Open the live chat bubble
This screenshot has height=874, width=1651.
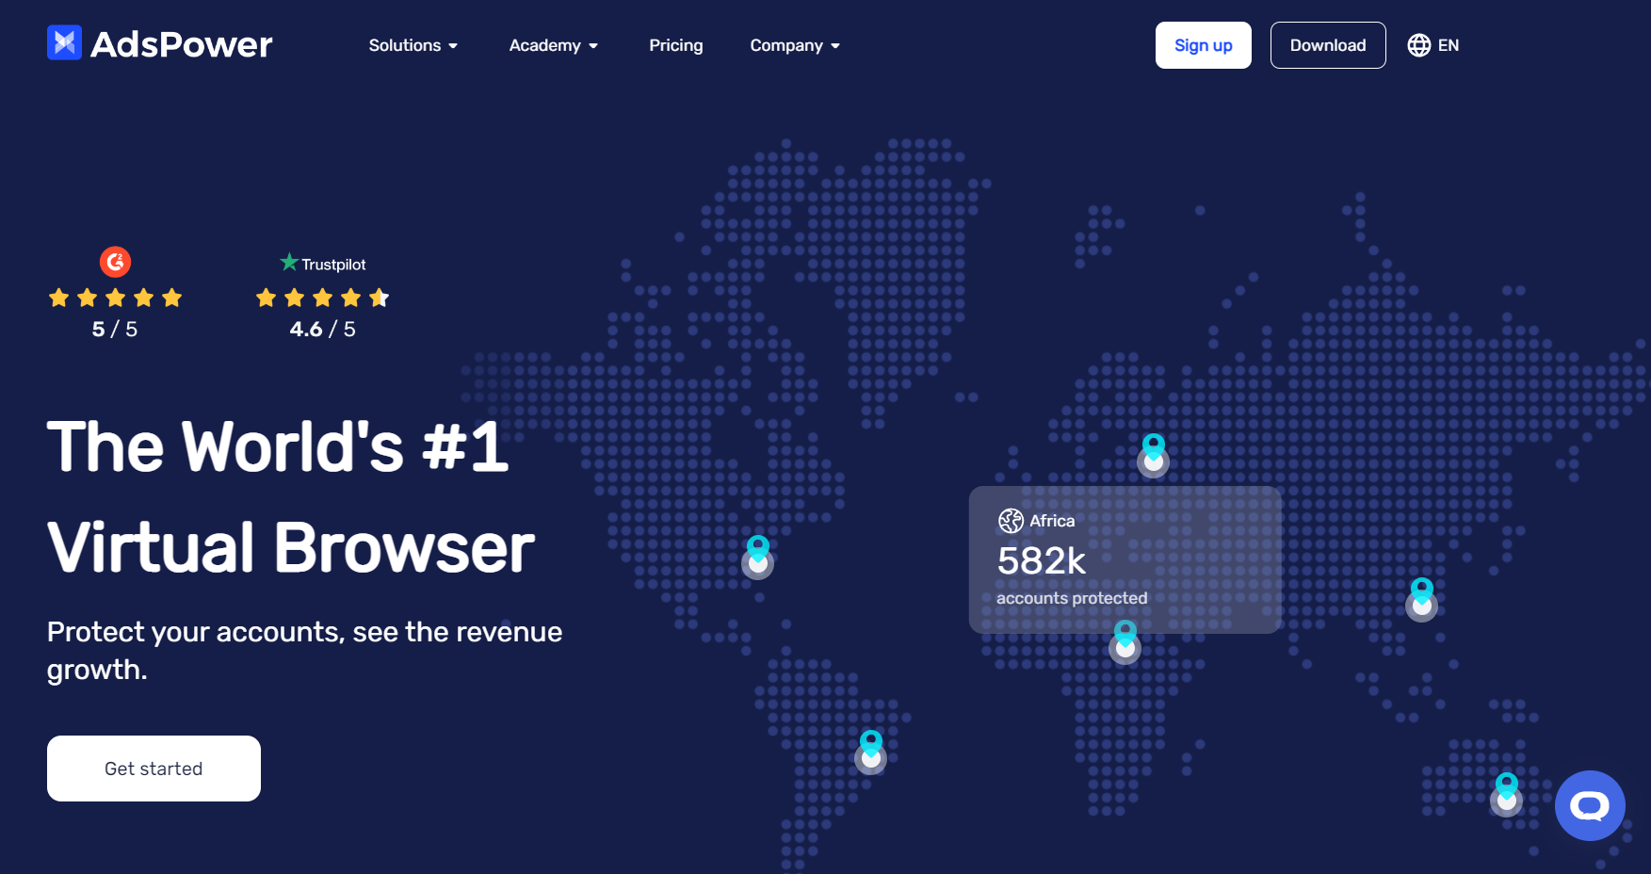(1590, 806)
